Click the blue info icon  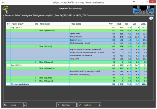tap(151, 18)
